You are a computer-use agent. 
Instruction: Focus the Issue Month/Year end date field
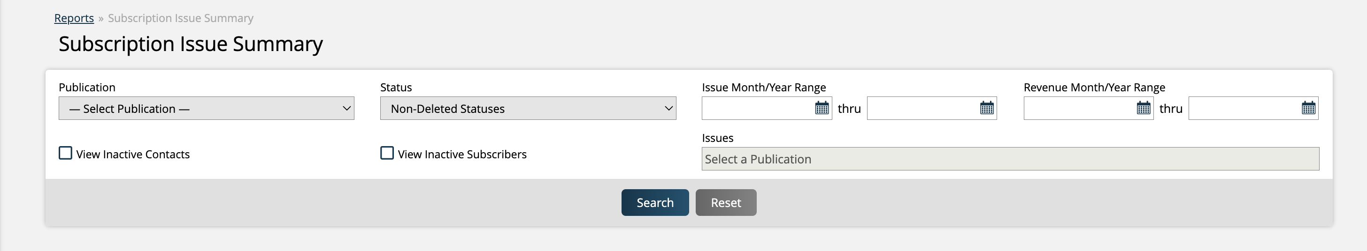click(x=922, y=109)
